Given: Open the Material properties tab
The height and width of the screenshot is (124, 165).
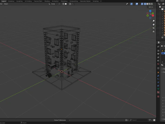Looking at the screenshot, I should click(158, 92).
